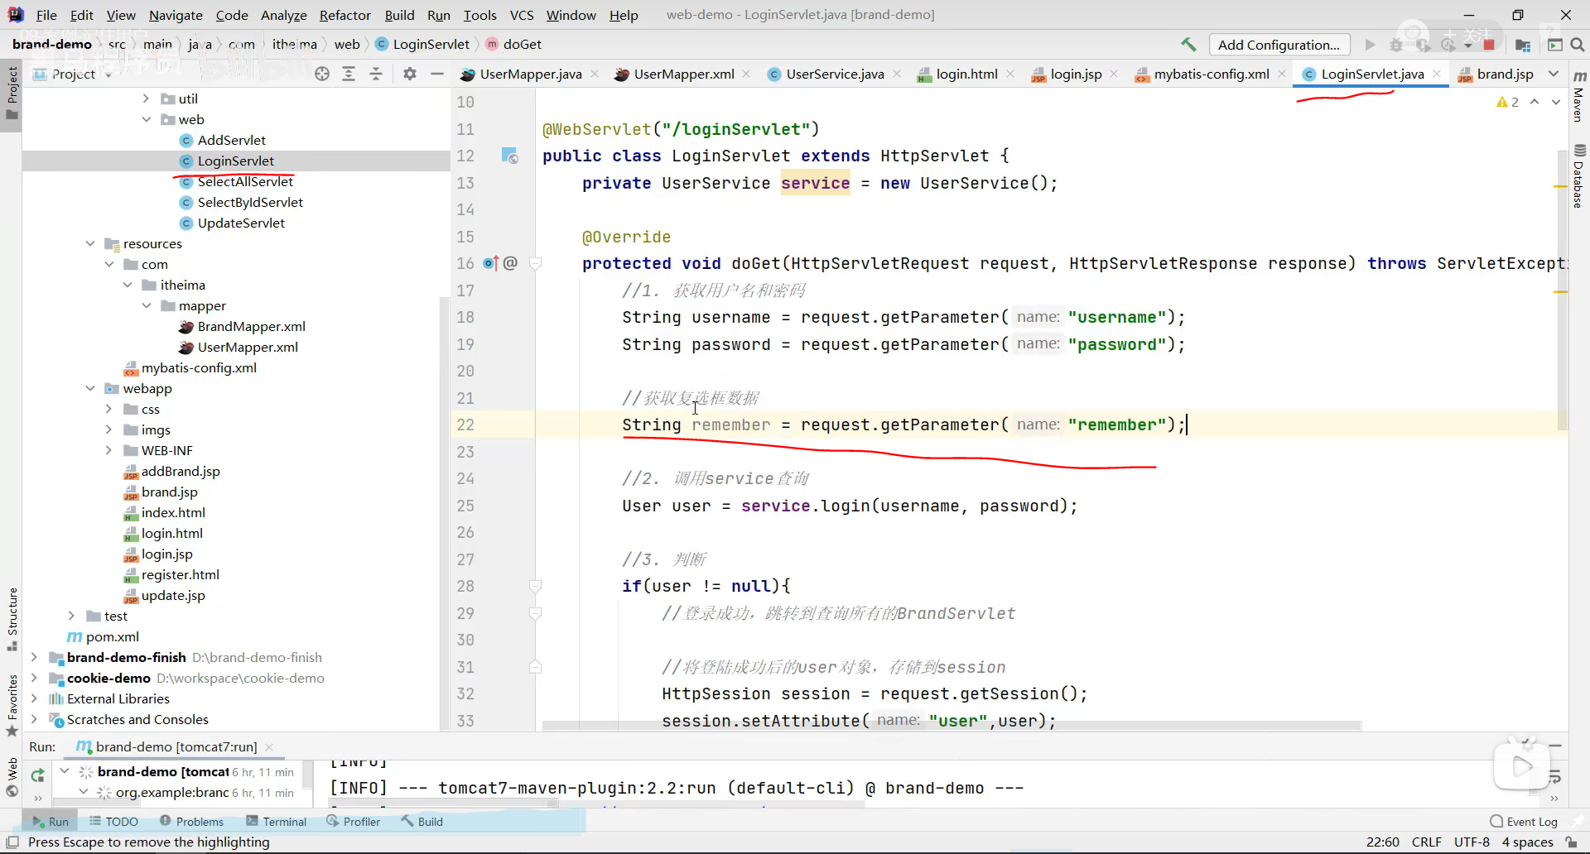Open the Event Log

pyautogui.click(x=1524, y=822)
